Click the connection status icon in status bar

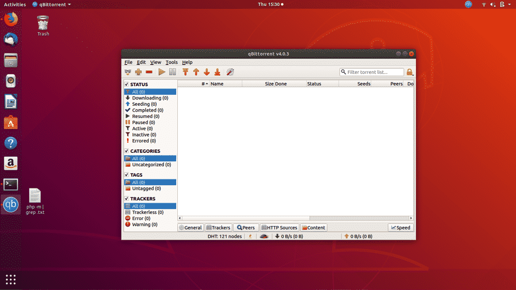coord(250,237)
